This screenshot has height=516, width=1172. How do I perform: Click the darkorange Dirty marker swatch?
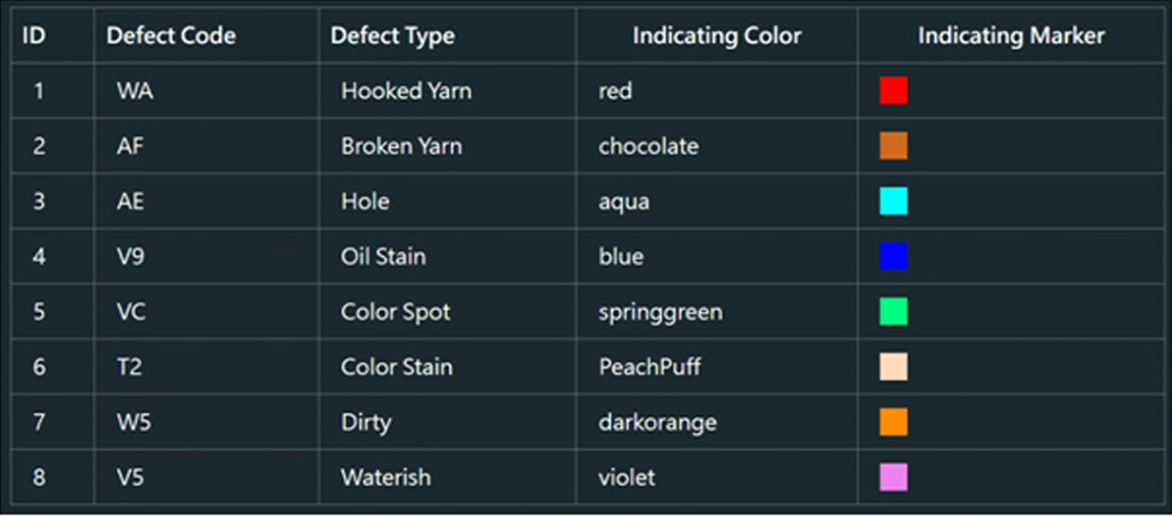point(893,422)
